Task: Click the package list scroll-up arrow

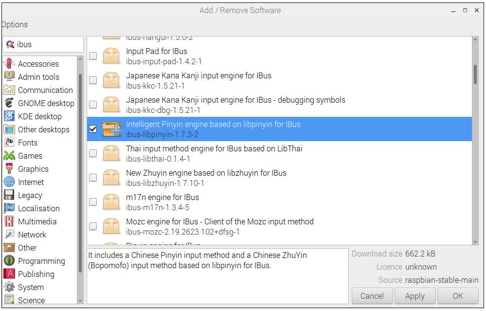Action: [475, 39]
